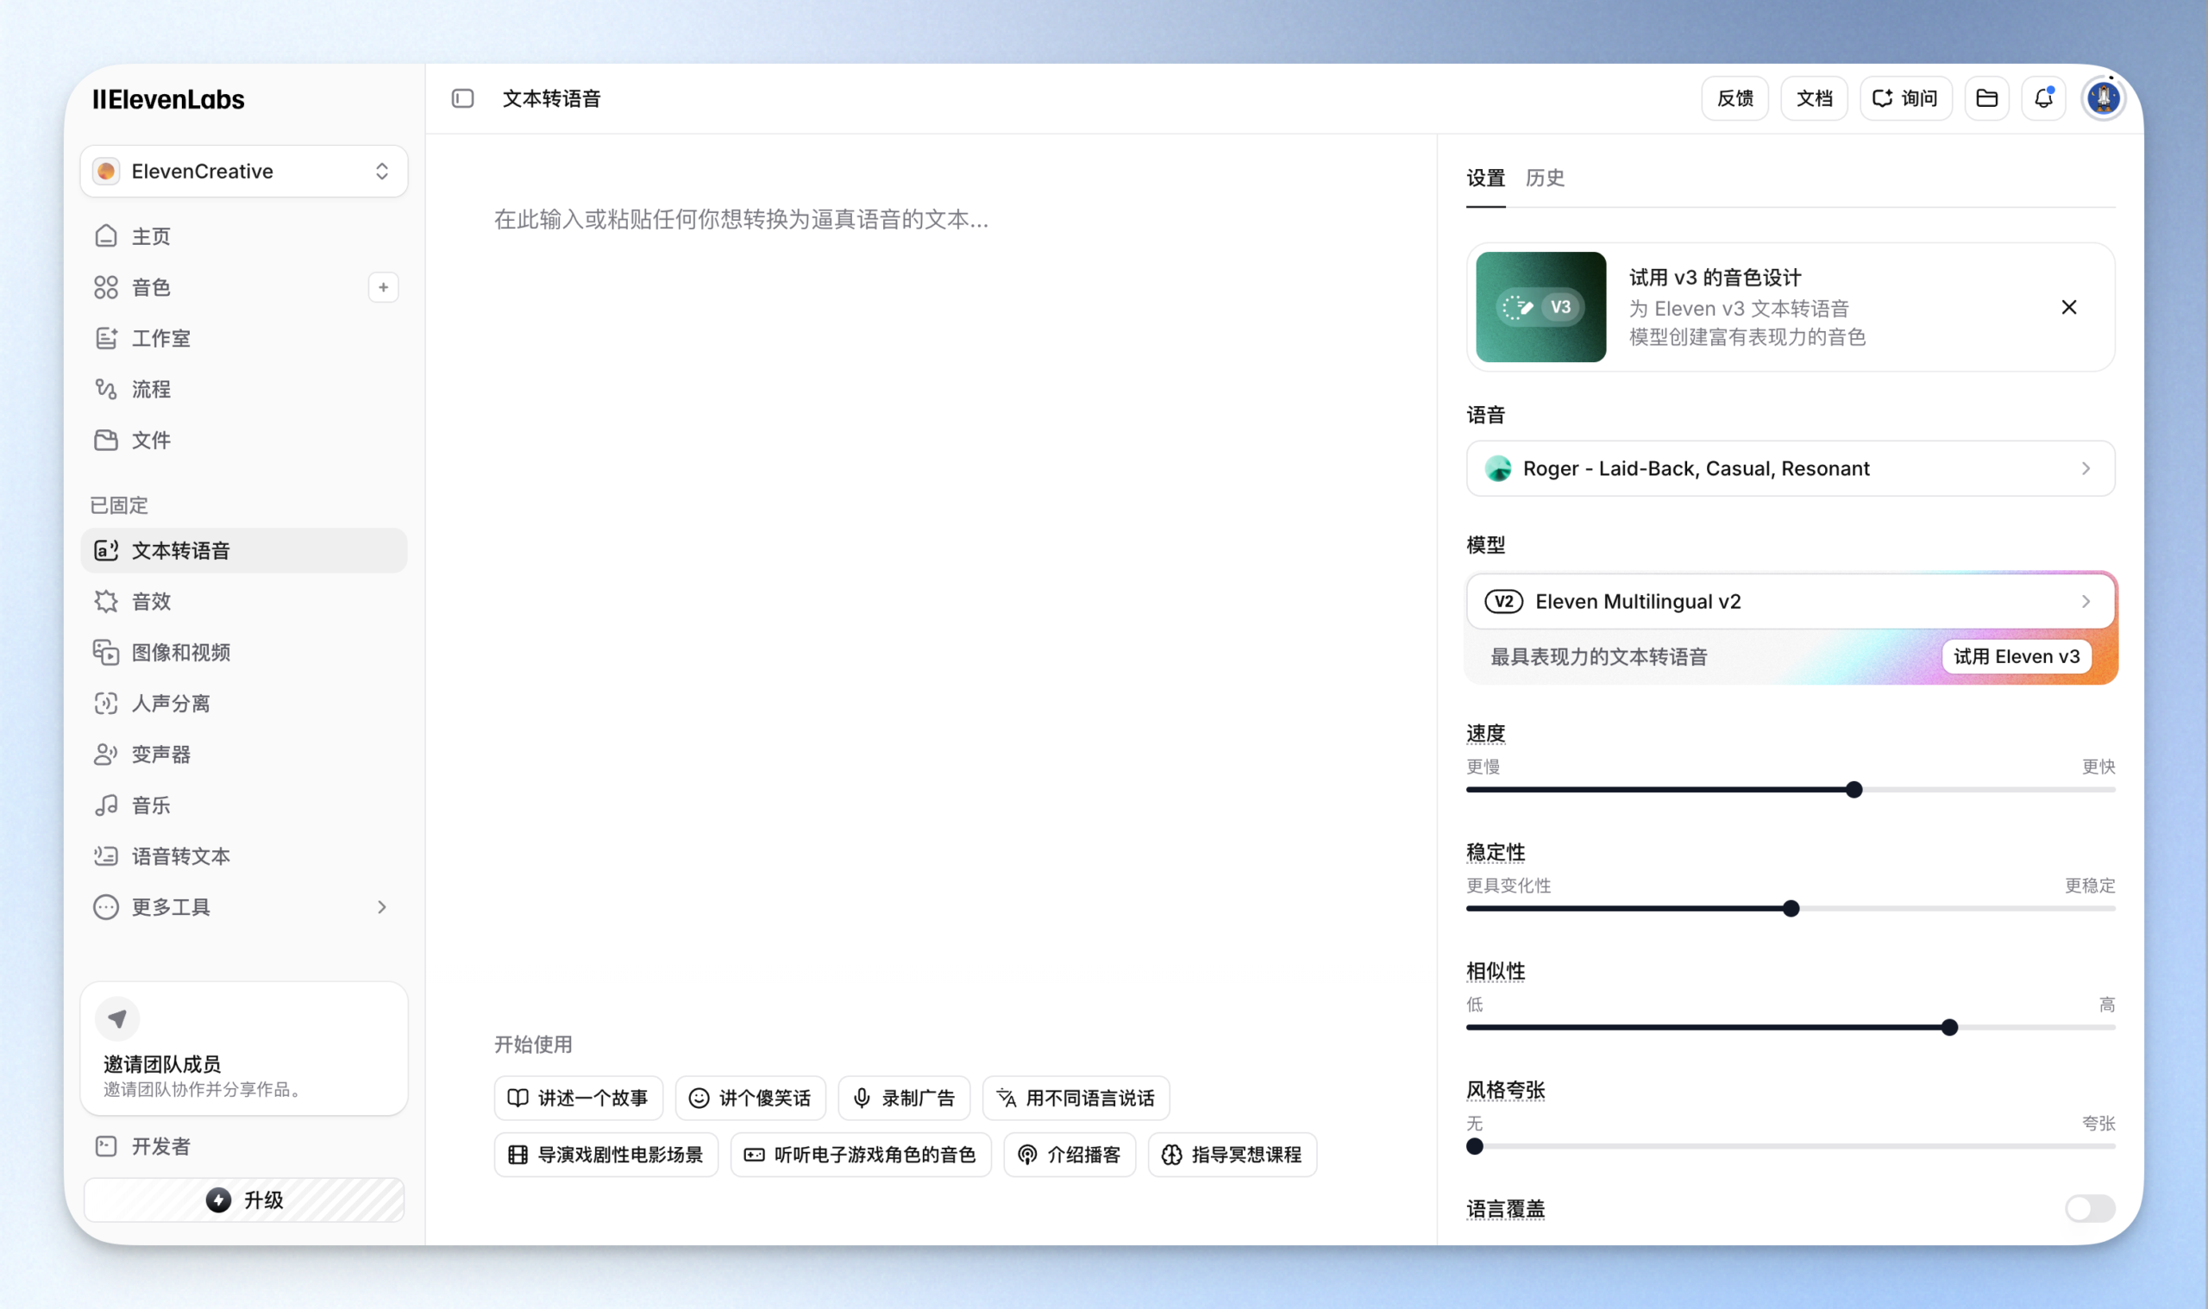
Task: Open 流程 in sidebar
Action: (x=243, y=390)
